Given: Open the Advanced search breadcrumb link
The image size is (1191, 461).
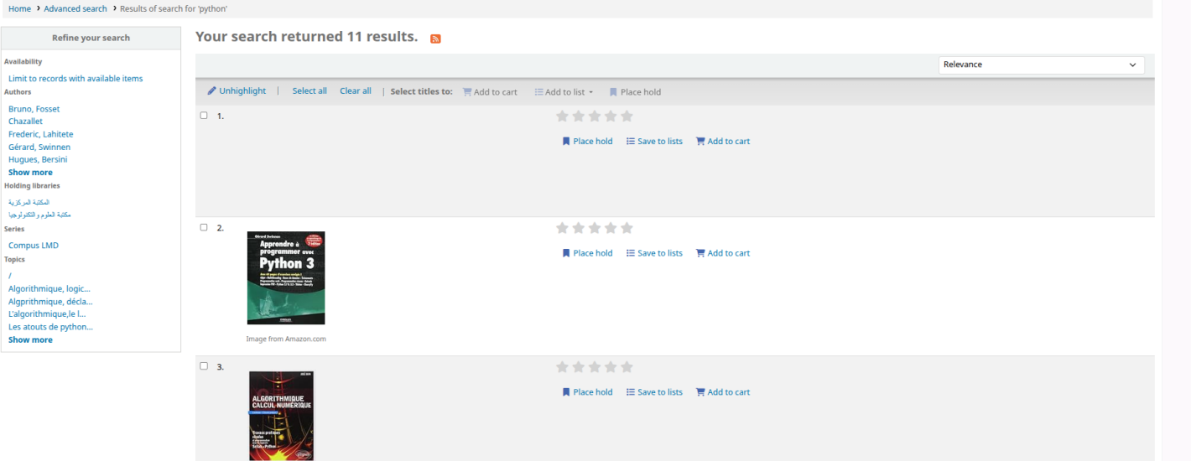Looking at the screenshot, I should click(75, 8).
